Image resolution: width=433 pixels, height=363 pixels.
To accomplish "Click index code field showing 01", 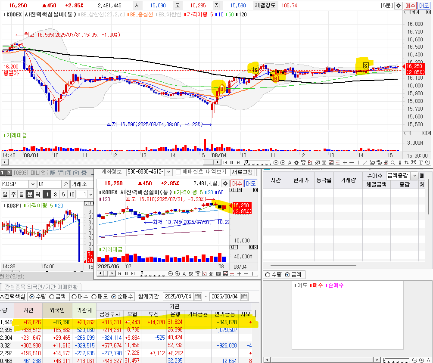I will (x=49, y=184).
